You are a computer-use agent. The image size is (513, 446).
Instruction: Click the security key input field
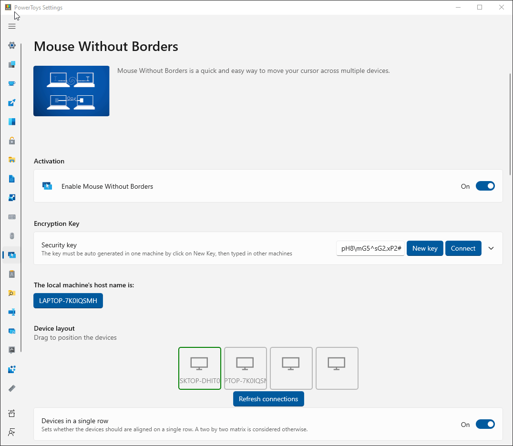tap(370, 248)
